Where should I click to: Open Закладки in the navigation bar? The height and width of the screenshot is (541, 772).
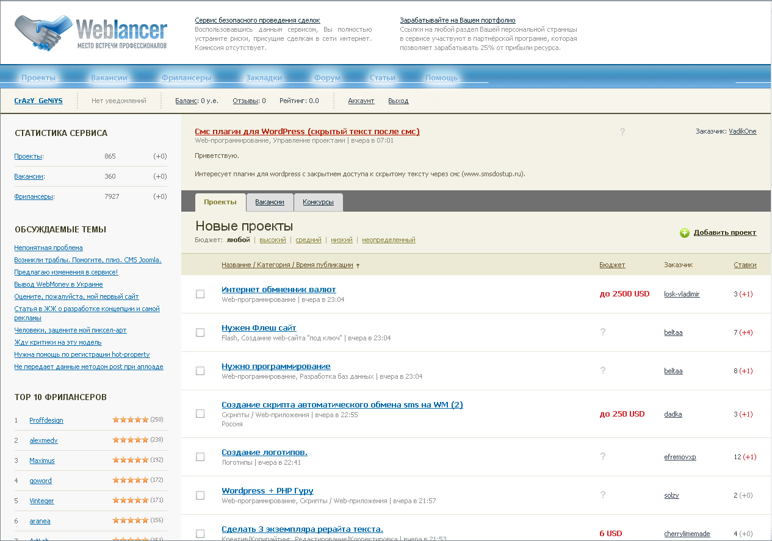[x=264, y=77]
